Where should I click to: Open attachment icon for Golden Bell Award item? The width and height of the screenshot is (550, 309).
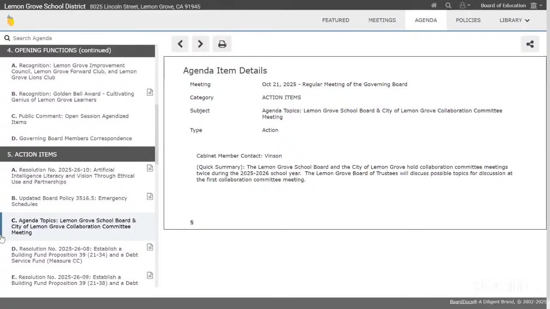click(150, 93)
